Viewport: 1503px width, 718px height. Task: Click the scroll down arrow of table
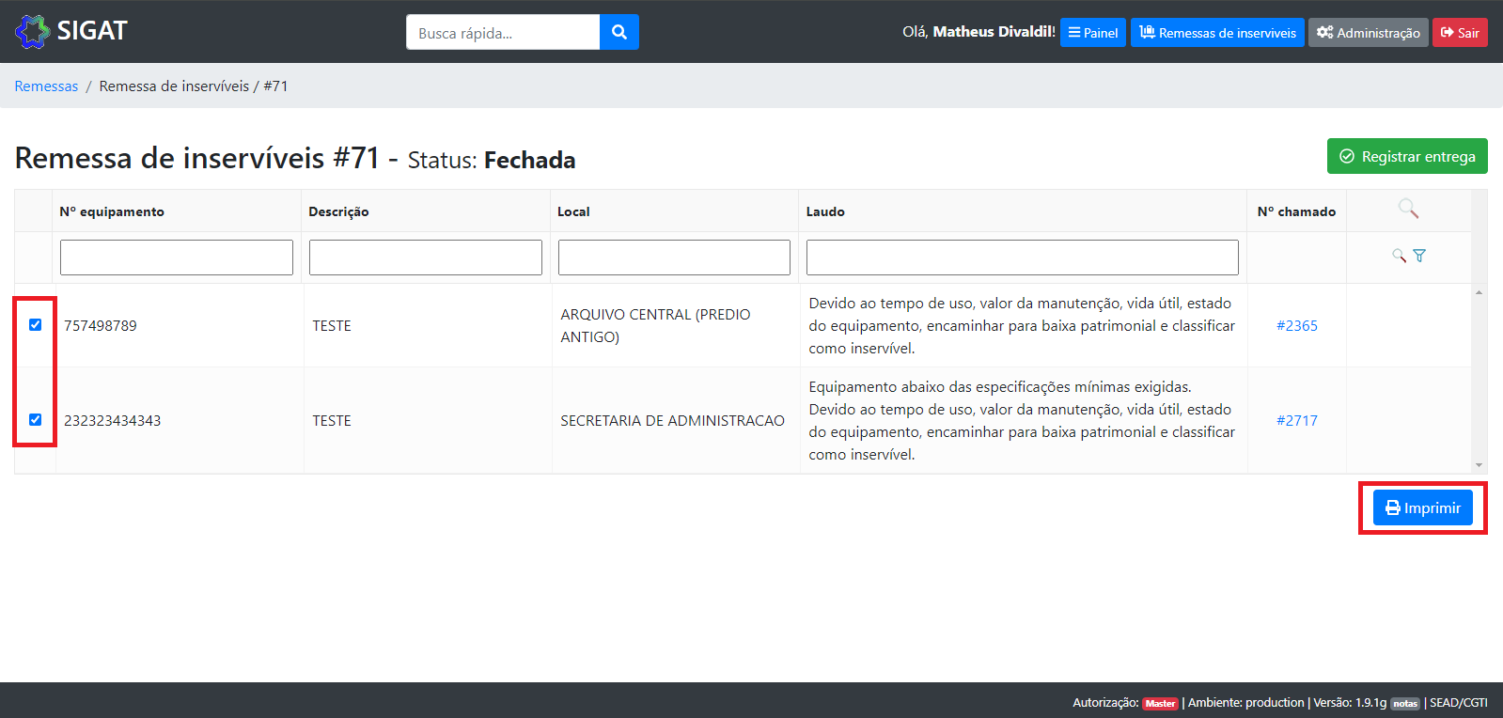[1479, 464]
